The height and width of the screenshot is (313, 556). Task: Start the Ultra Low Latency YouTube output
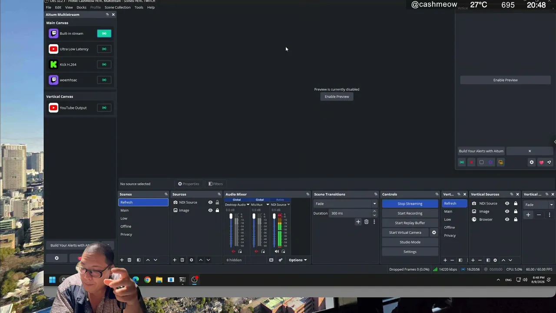point(104,49)
